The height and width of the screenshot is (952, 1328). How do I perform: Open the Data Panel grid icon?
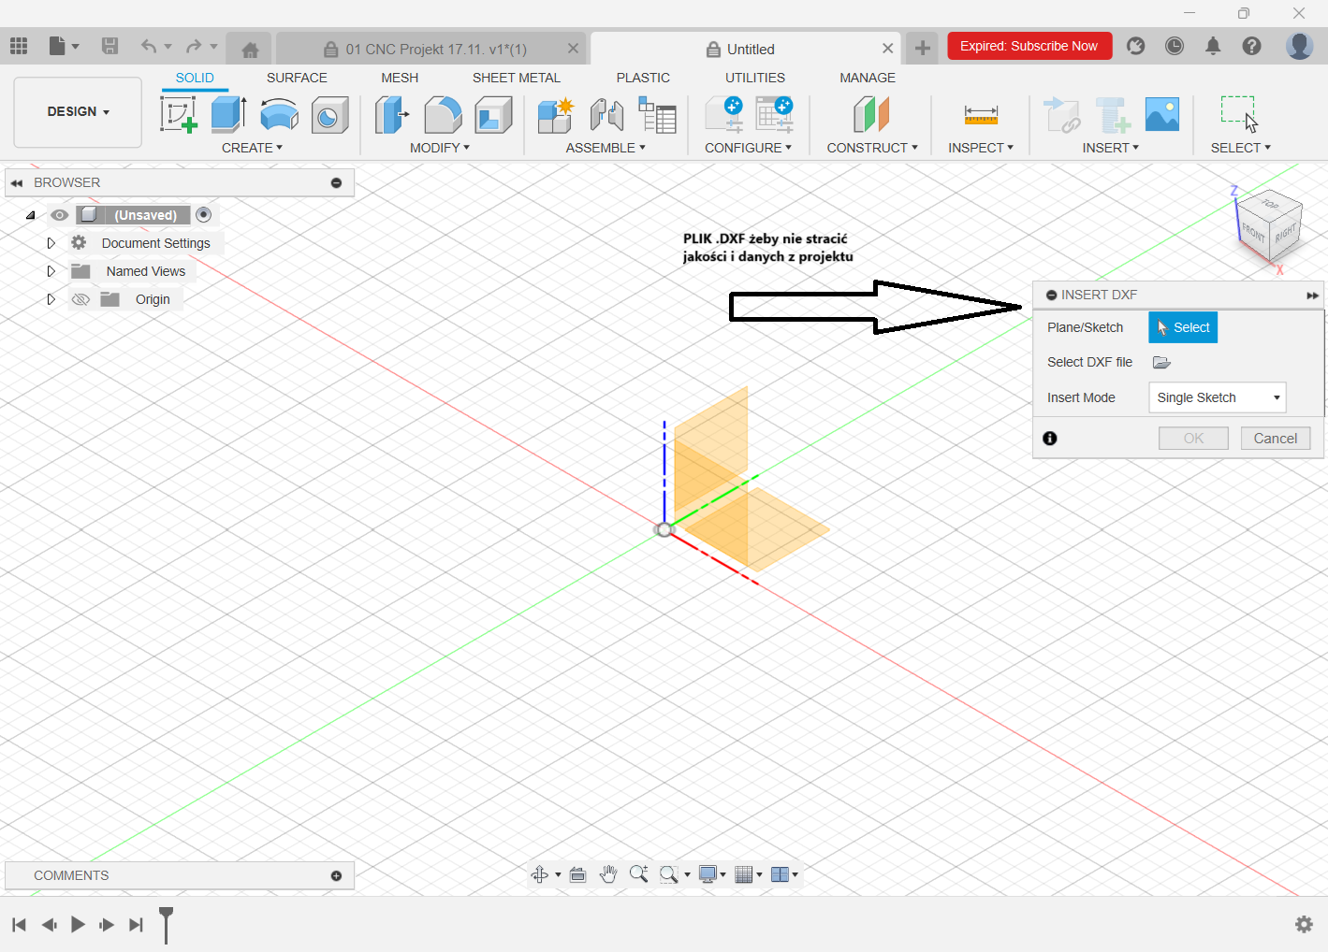point(19,46)
